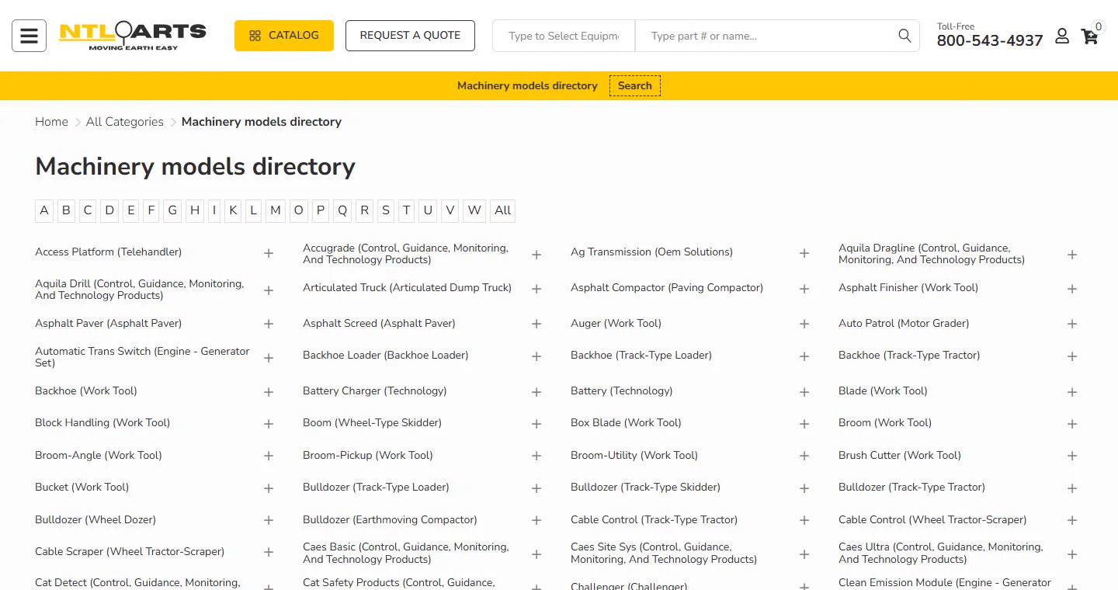The image size is (1118, 590).
Task: Expand Asphalt Paver (Asphalt Paver)
Action: (269, 324)
